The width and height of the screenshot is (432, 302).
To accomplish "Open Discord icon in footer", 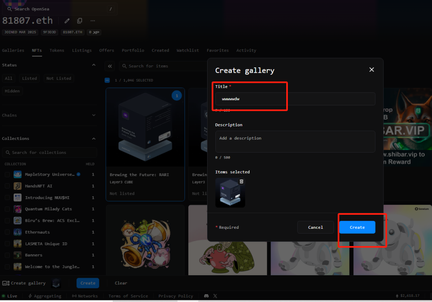I will [x=206, y=296].
